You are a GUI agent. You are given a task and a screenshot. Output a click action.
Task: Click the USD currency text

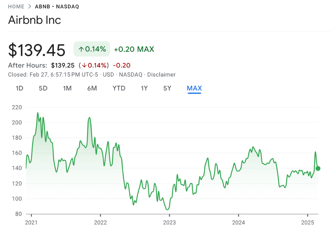coord(108,75)
